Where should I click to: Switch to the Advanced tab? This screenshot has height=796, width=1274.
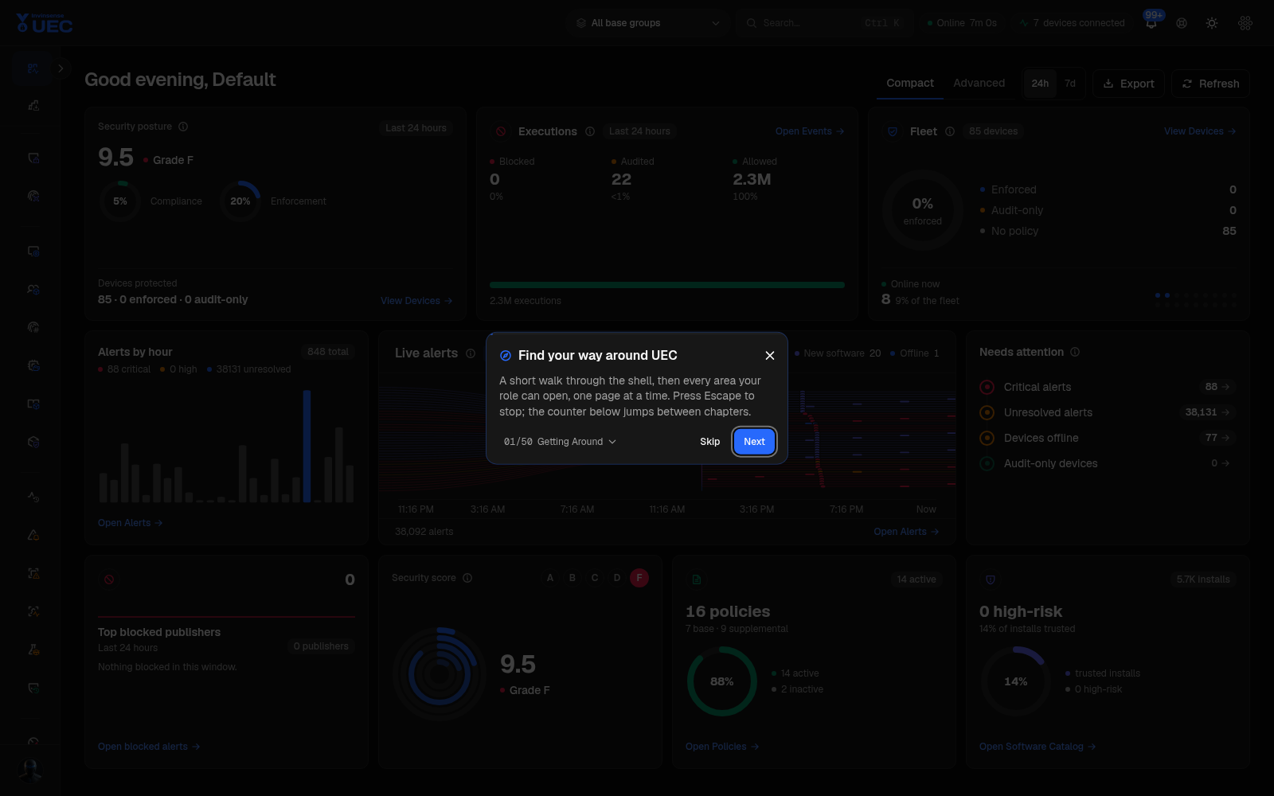[979, 84]
